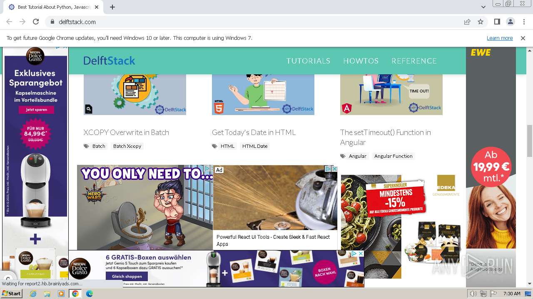Select the HTML Date tag

pyautogui.click(x=255, y=146)
